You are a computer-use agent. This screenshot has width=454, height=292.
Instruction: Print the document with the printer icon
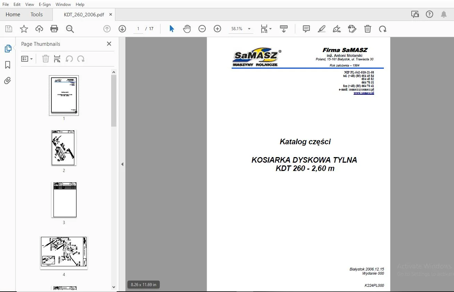click(55, 29)
